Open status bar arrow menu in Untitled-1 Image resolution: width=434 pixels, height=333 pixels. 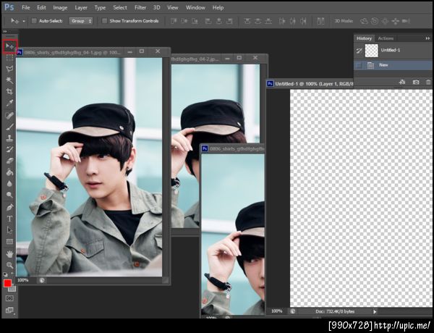pyautogui.click(x=375, y=312)
